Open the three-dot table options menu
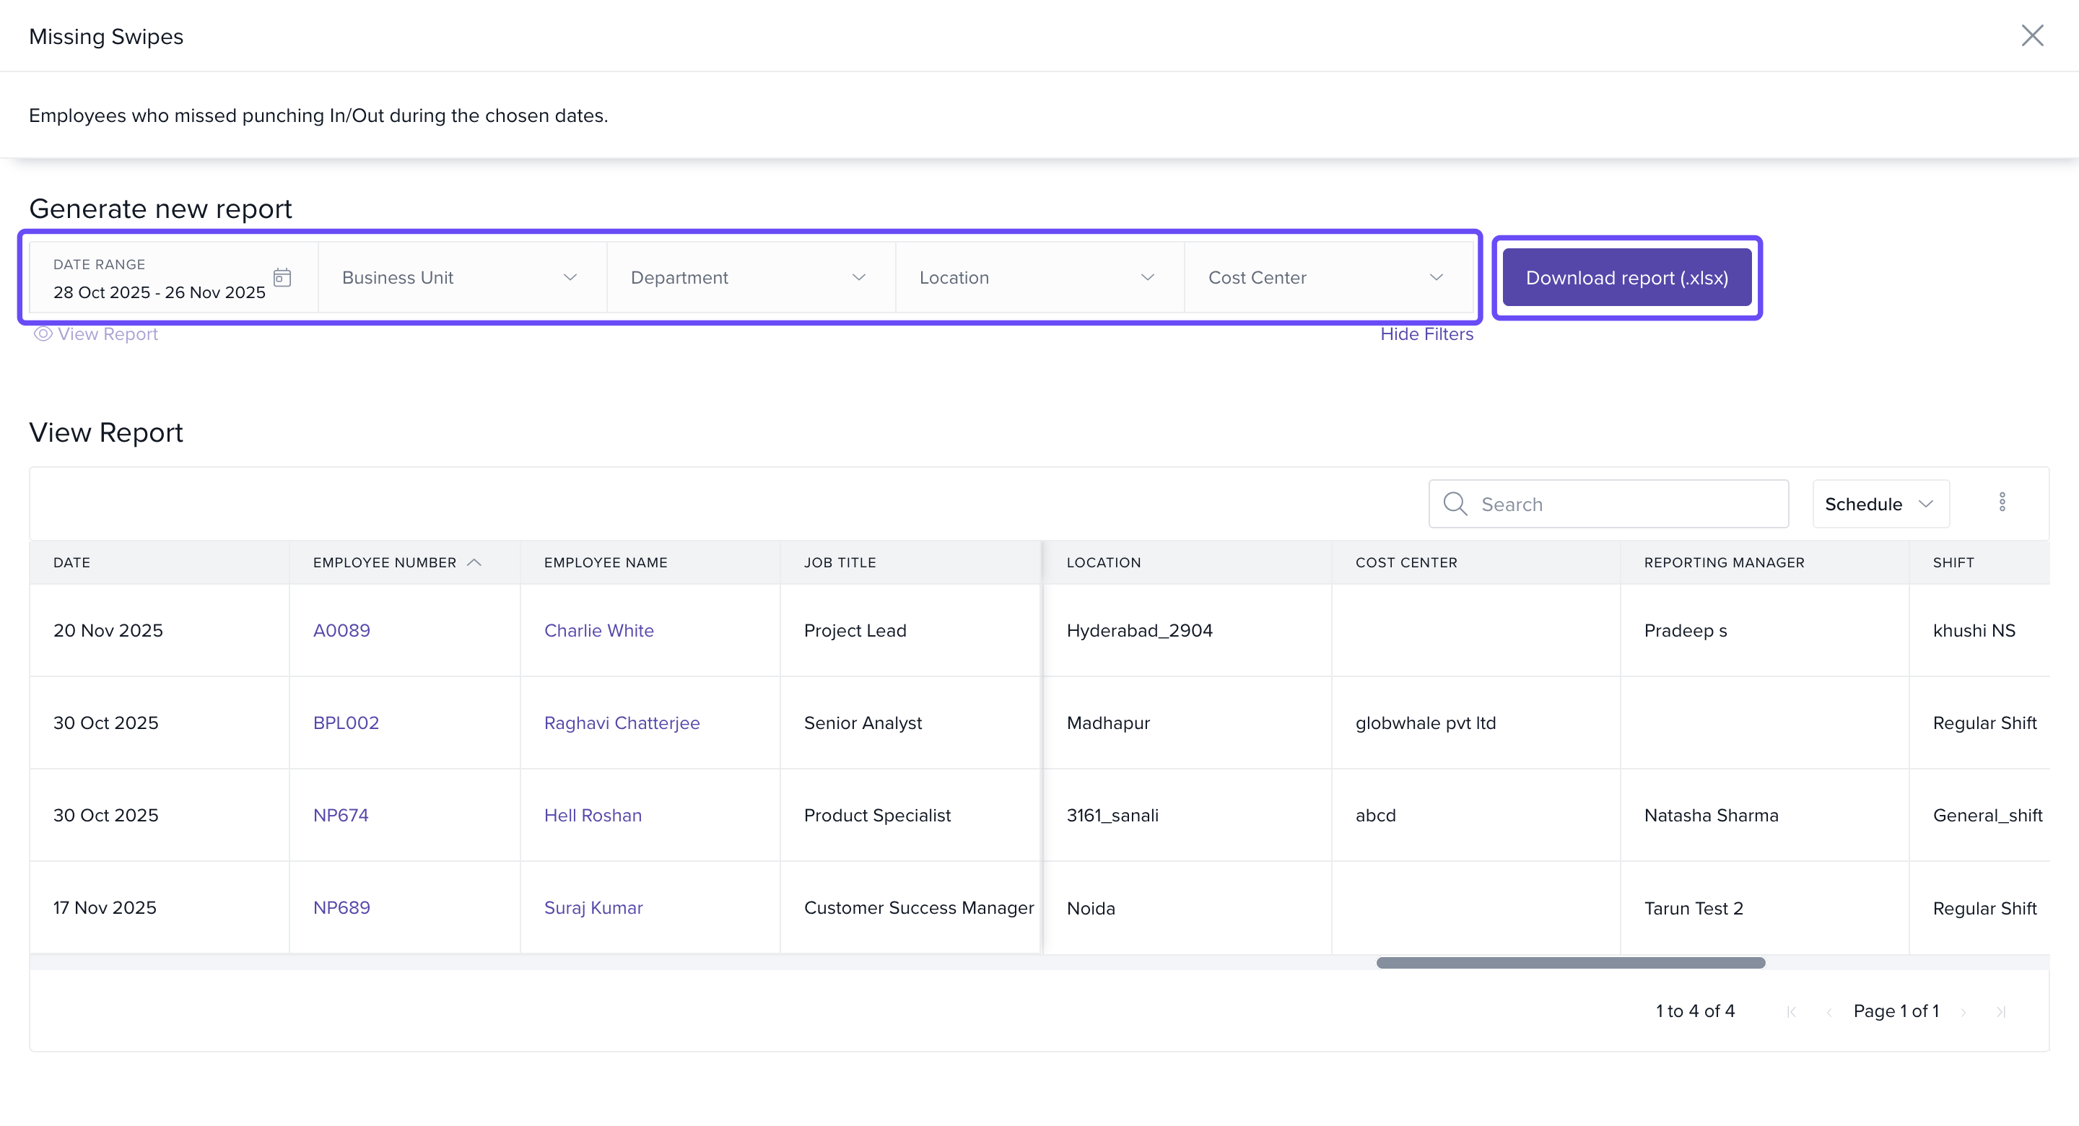 click(2002, 503)
